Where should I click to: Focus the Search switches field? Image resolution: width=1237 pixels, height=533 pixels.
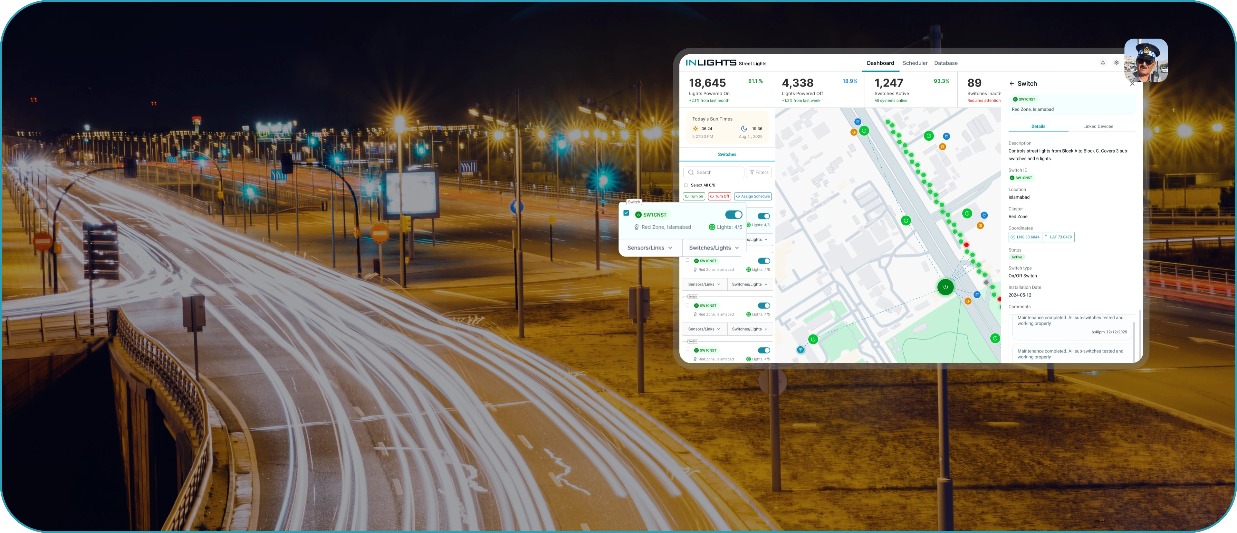pos(714,173)
